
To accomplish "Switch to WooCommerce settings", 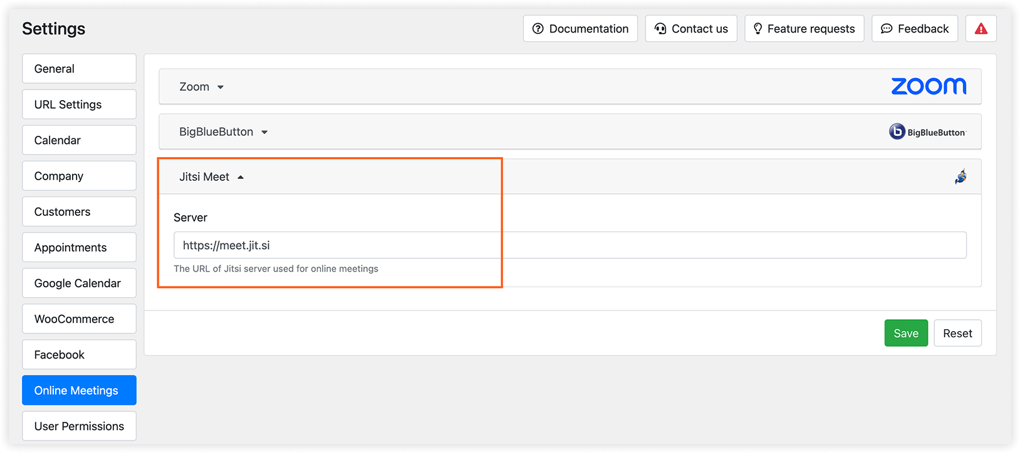I will [79, 318].
